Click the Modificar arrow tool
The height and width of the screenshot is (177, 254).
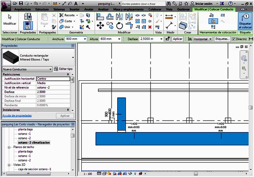(x=10, y=20)
